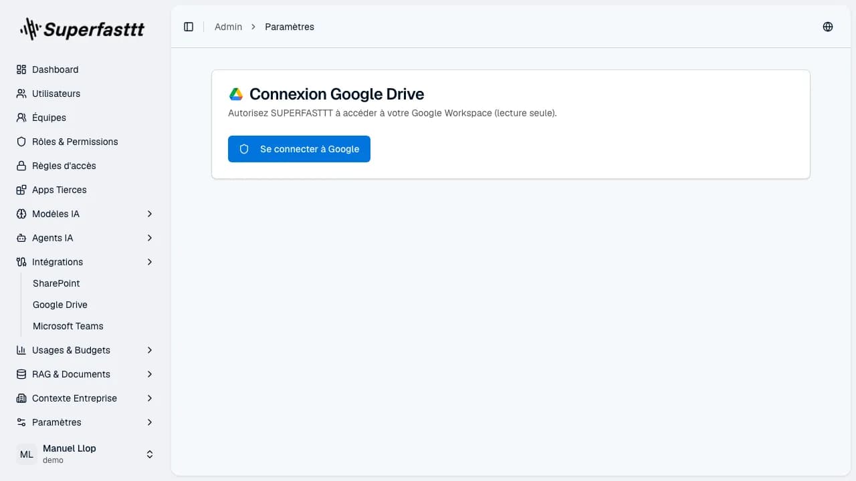Open Apps Tierces menu item
This screenshot has height=481, width=856.
(86, 190)
